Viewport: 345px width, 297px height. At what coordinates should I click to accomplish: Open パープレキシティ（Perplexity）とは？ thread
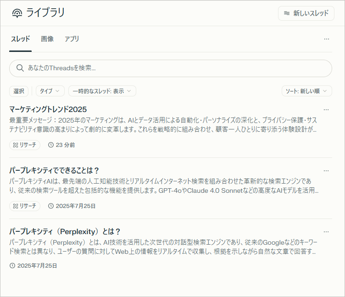[x=65, y=231]
